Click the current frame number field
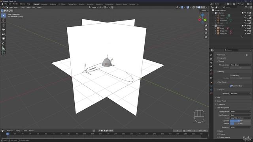253x142 pixels. click(177, 131)
